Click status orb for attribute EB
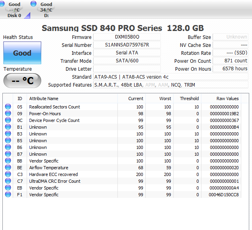The width and height of the screenshot is (252, 230). [x=8, y=187]
